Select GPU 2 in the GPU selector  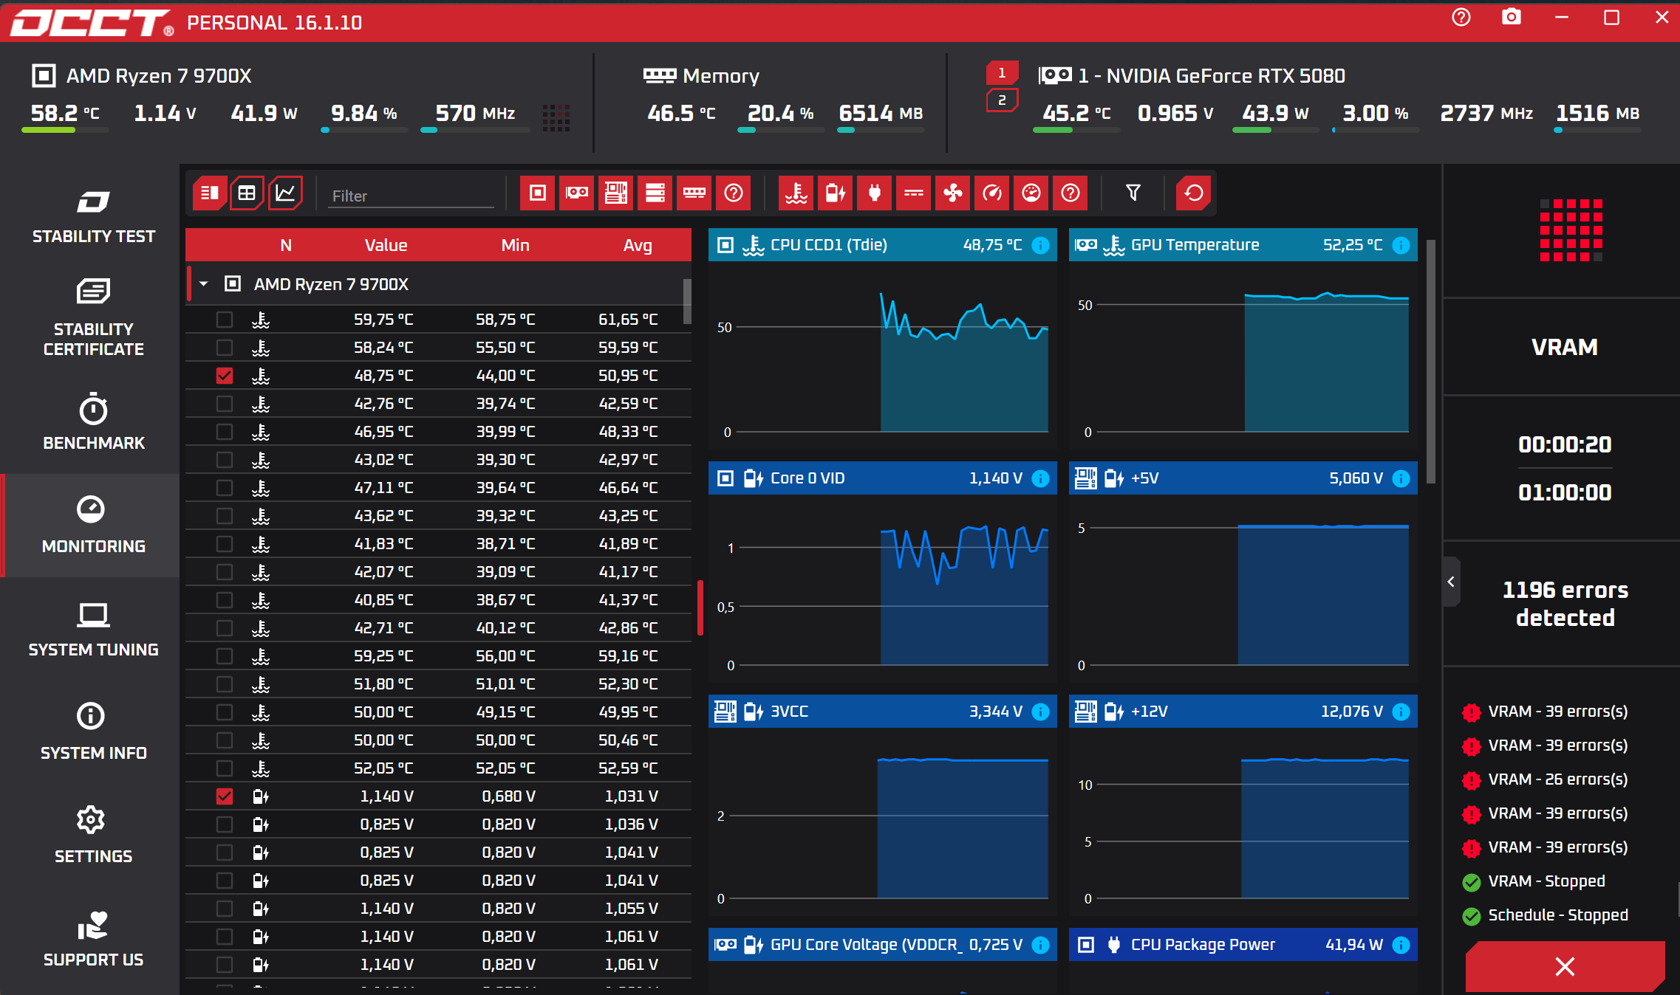click(1002, 100)
